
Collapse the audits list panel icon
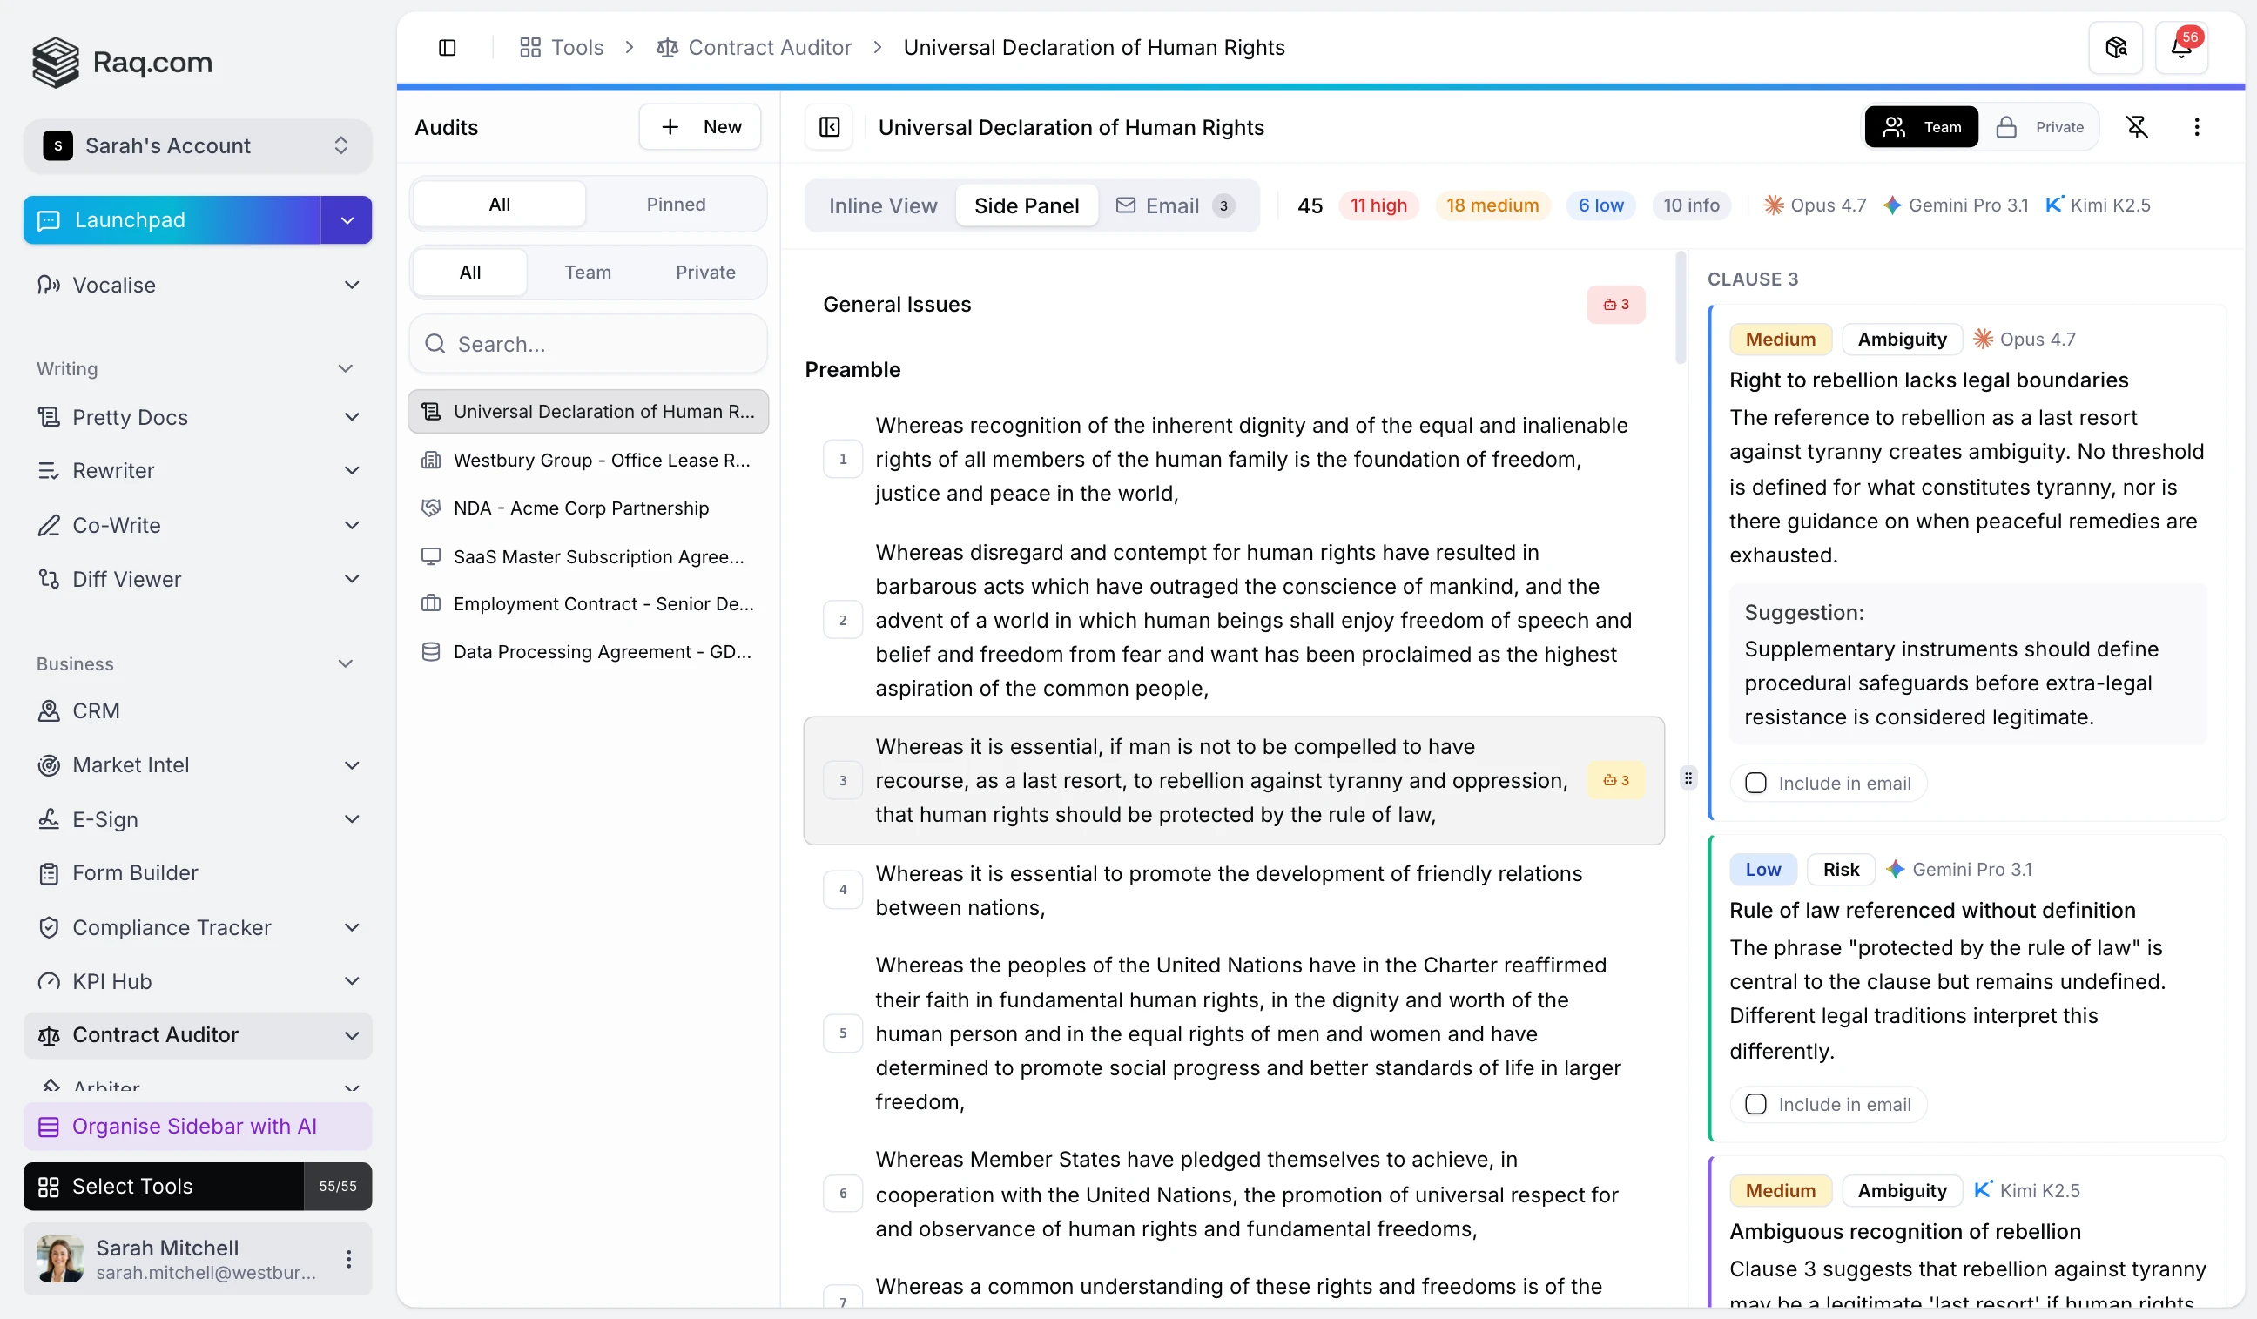click(x=828, y=127)
